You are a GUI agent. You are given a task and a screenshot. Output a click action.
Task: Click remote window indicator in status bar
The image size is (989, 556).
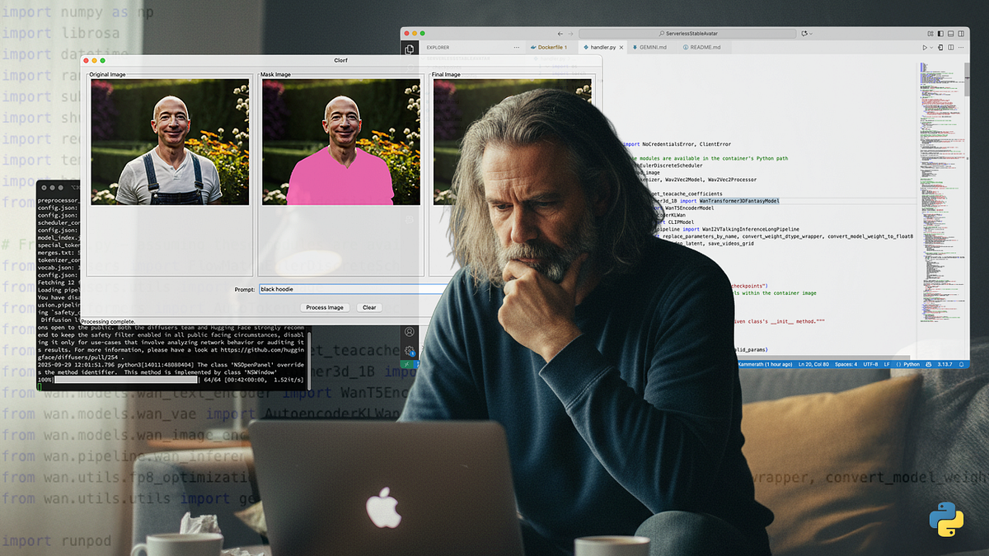tap(406, 364)
